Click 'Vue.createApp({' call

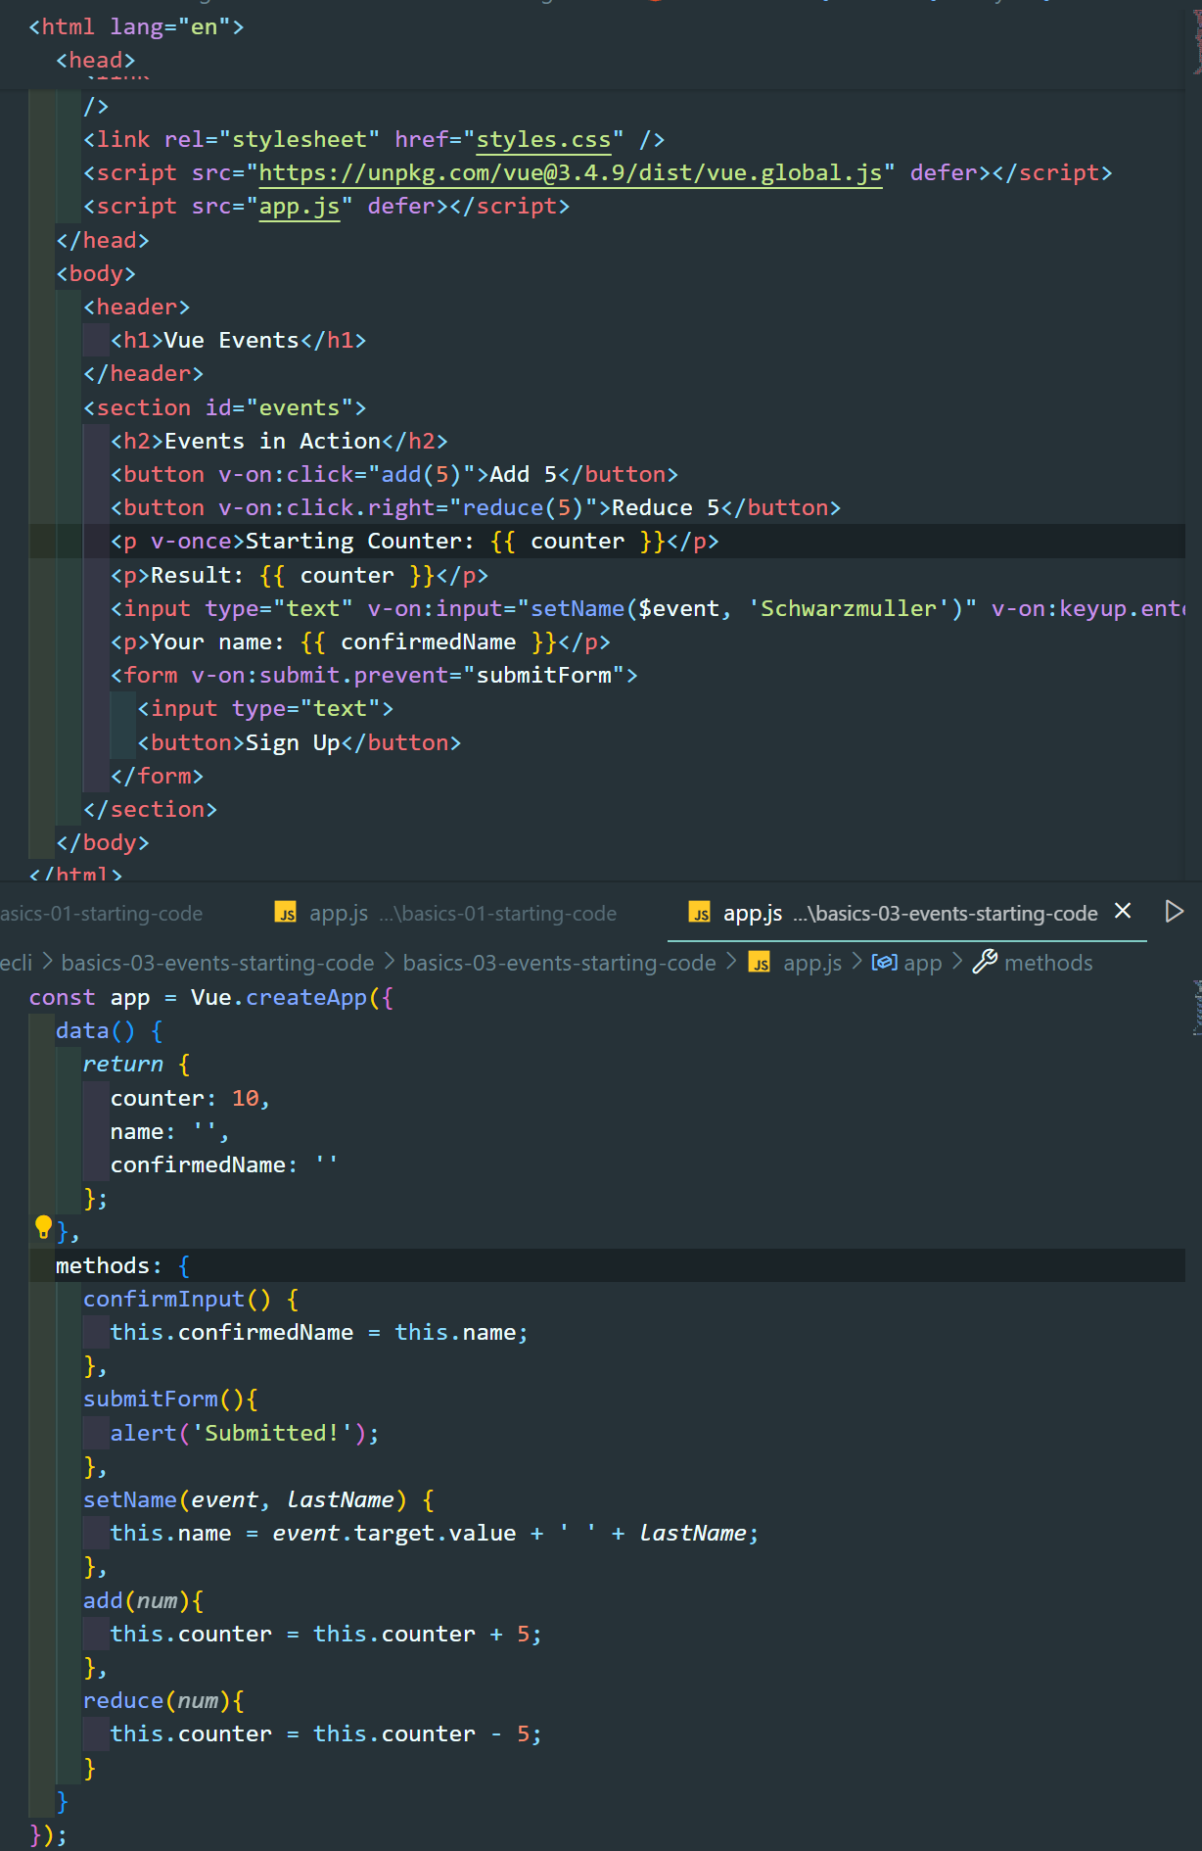[x=292, y=997]
